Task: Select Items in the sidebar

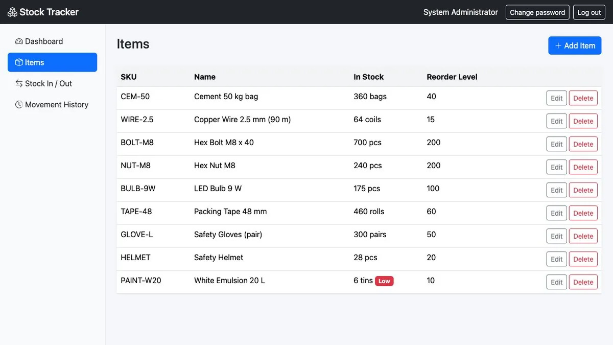Action: (52, 62)
